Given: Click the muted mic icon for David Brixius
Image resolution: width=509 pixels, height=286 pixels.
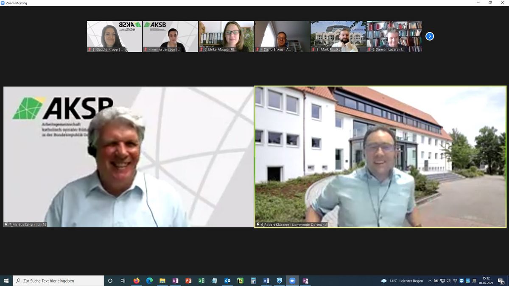Looking at the screenshot, I should (257, 50).
